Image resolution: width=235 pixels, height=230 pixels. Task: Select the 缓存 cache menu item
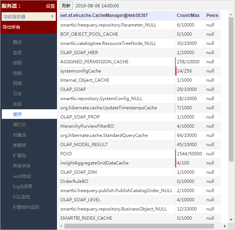click(29, 114)
